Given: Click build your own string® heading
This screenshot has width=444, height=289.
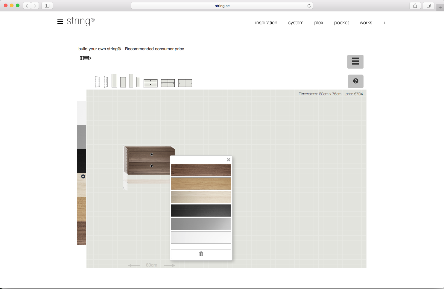Looking at the screenshot, I should (100, 49).
